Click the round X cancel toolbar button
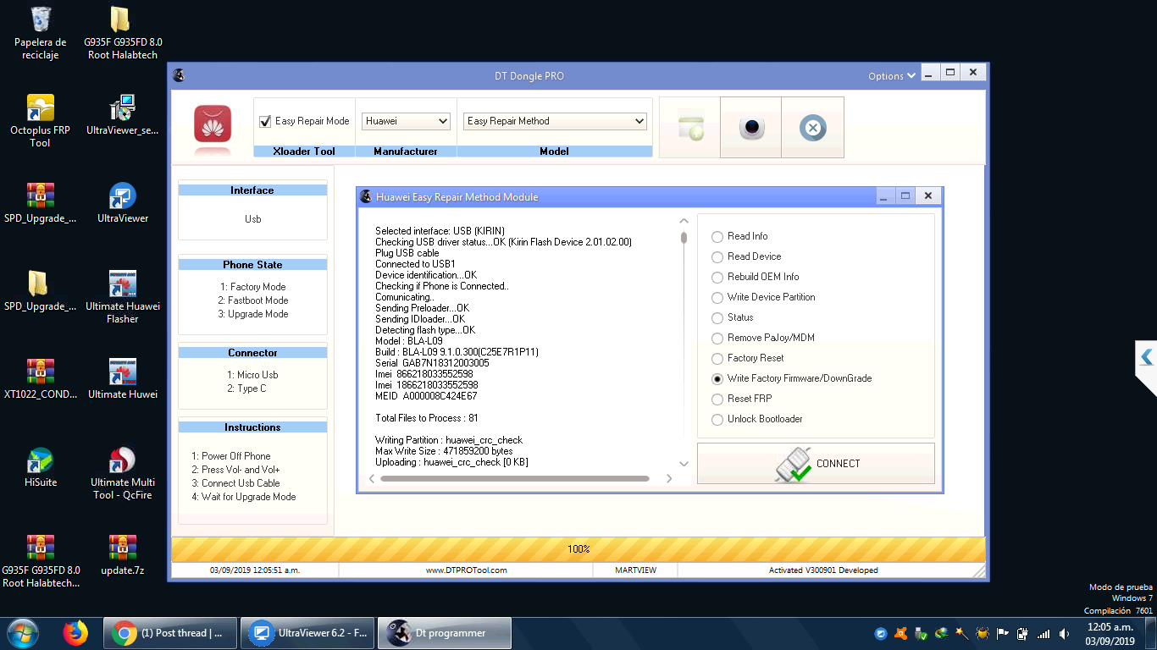 [x=812, y=128]
